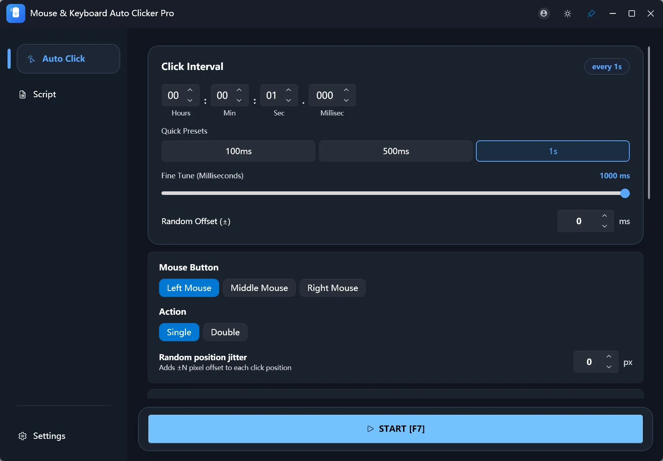
Task: Increase the Hours value with up arrow
Action: pos(190,90)
